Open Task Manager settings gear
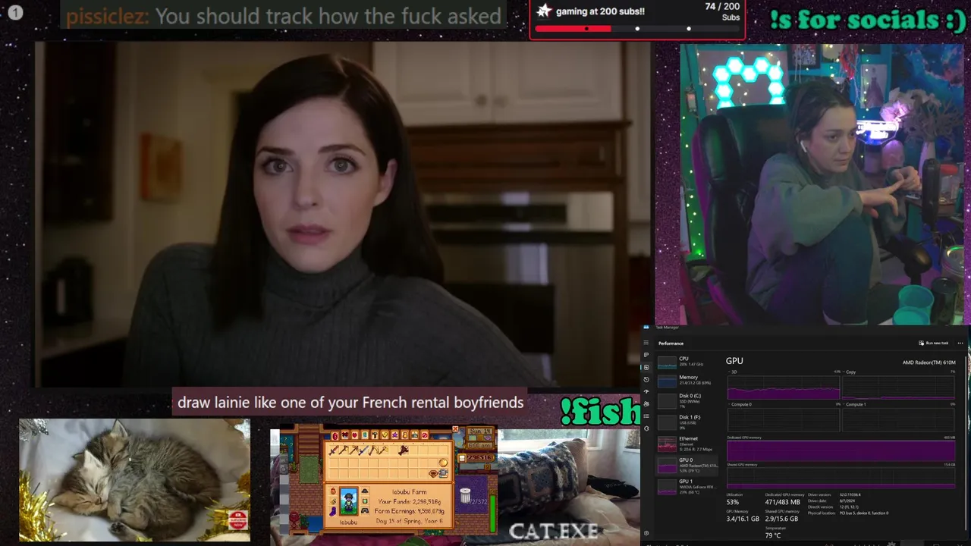This screenshot has width=971, height=546. tap(646, 533)
